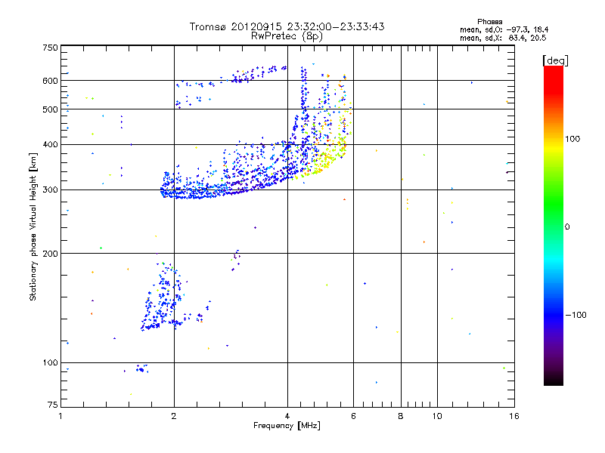Click the y-axis tick label '75'
The width and height of the screenshot is (605, 453).
pos(53,405)
